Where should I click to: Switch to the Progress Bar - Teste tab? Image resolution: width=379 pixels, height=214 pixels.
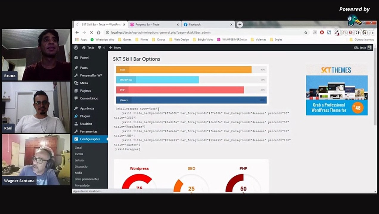154,25
